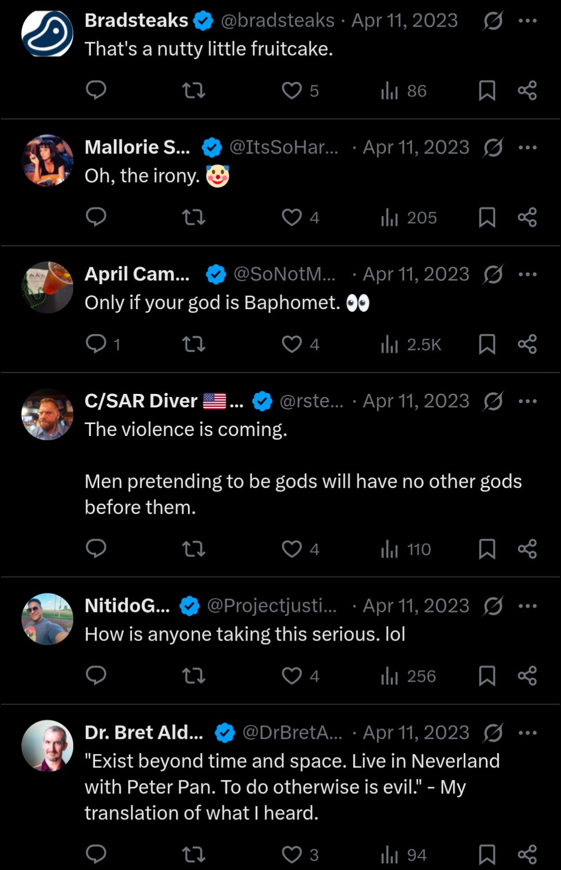This screenshot has width=561, height=870.
Task: Open the @bradsteaks handle link
Action: pyautogui.click(x=278, y=21)
